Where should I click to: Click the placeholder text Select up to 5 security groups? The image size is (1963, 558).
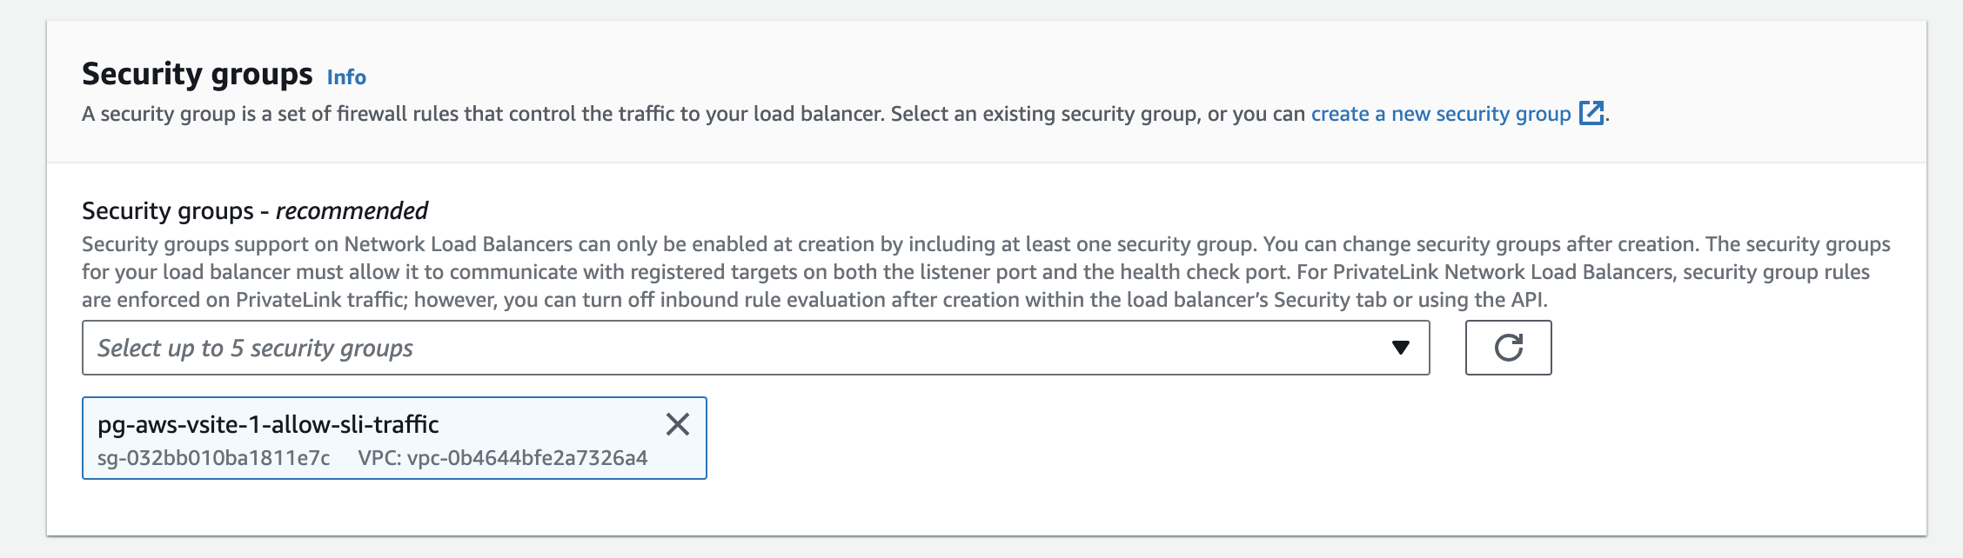tap(255, 348)
